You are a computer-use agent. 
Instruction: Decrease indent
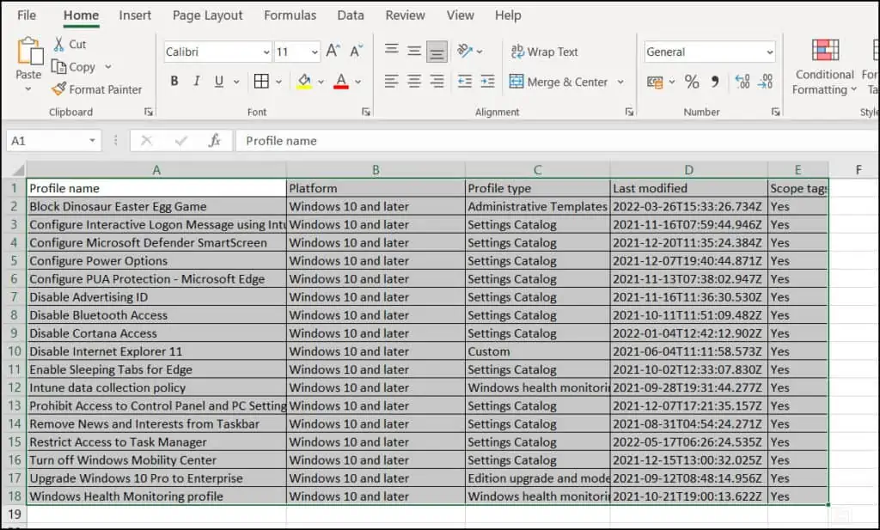tap(465, 82)
